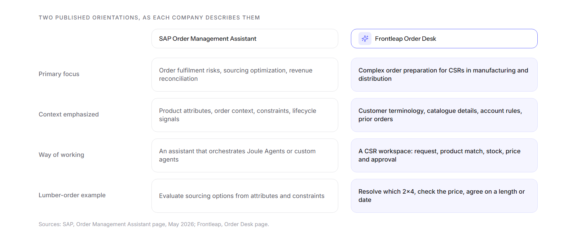Click the Sources footnote line
The image size is (577, 238).
coord(154,224)
